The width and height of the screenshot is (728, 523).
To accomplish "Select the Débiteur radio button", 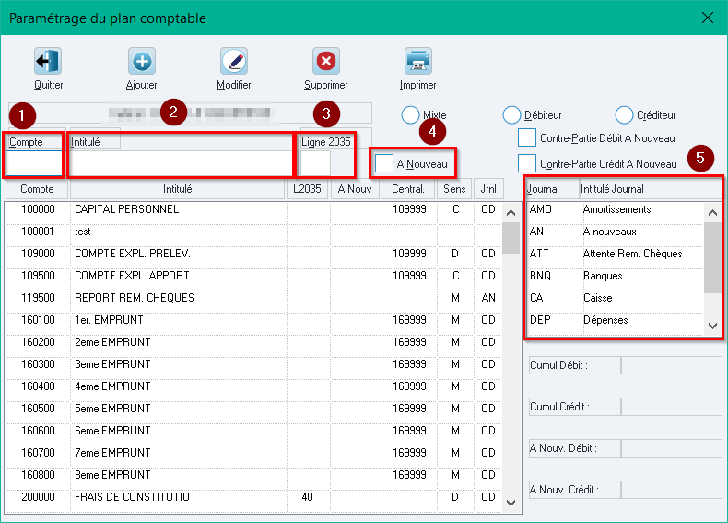I will tap(511, 114).
